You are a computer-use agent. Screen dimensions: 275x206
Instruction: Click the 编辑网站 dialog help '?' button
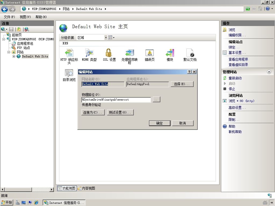click(x=189, y=72)
